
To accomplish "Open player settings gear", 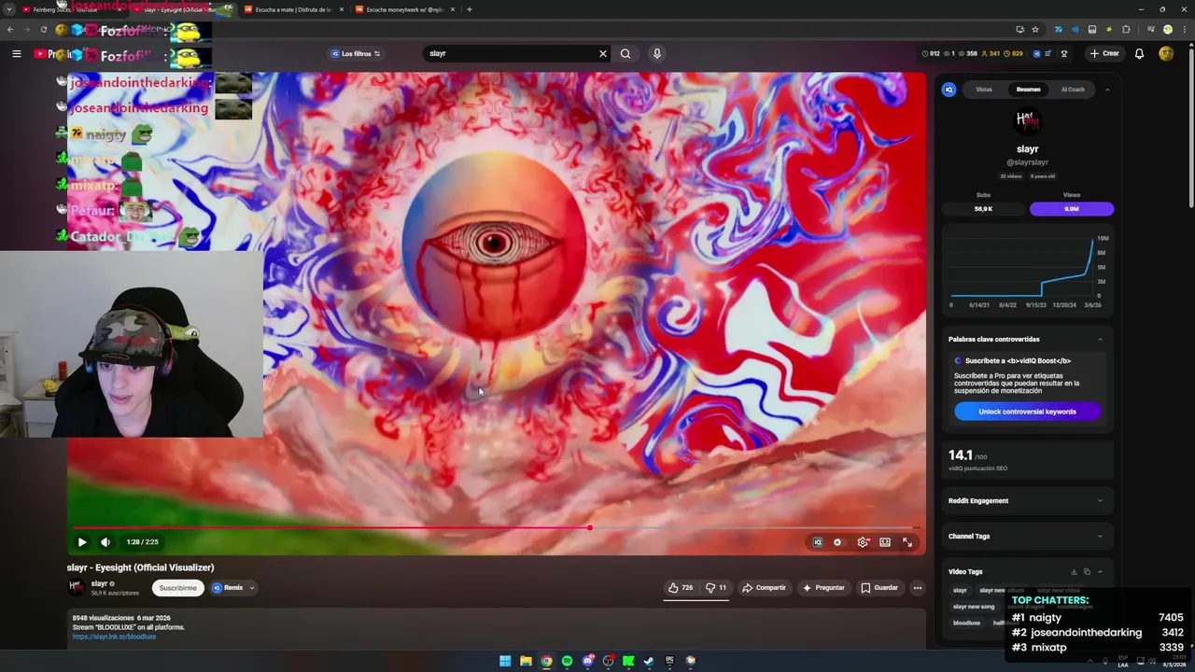I will pyautogui.click(x=863, y=542).
